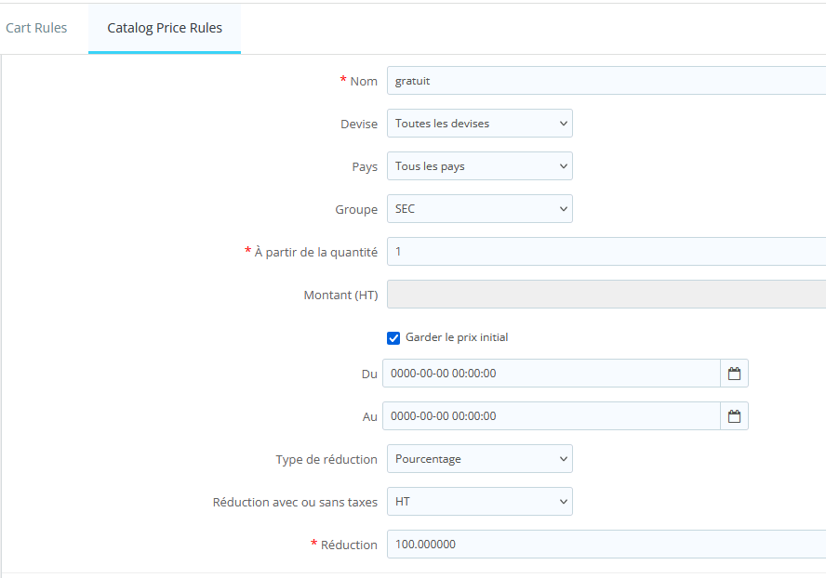This screenshot has width=826, height=578.
Task: Open the calendar icon for the Au date
Action: pyautogui.click(x=734, y=416)
